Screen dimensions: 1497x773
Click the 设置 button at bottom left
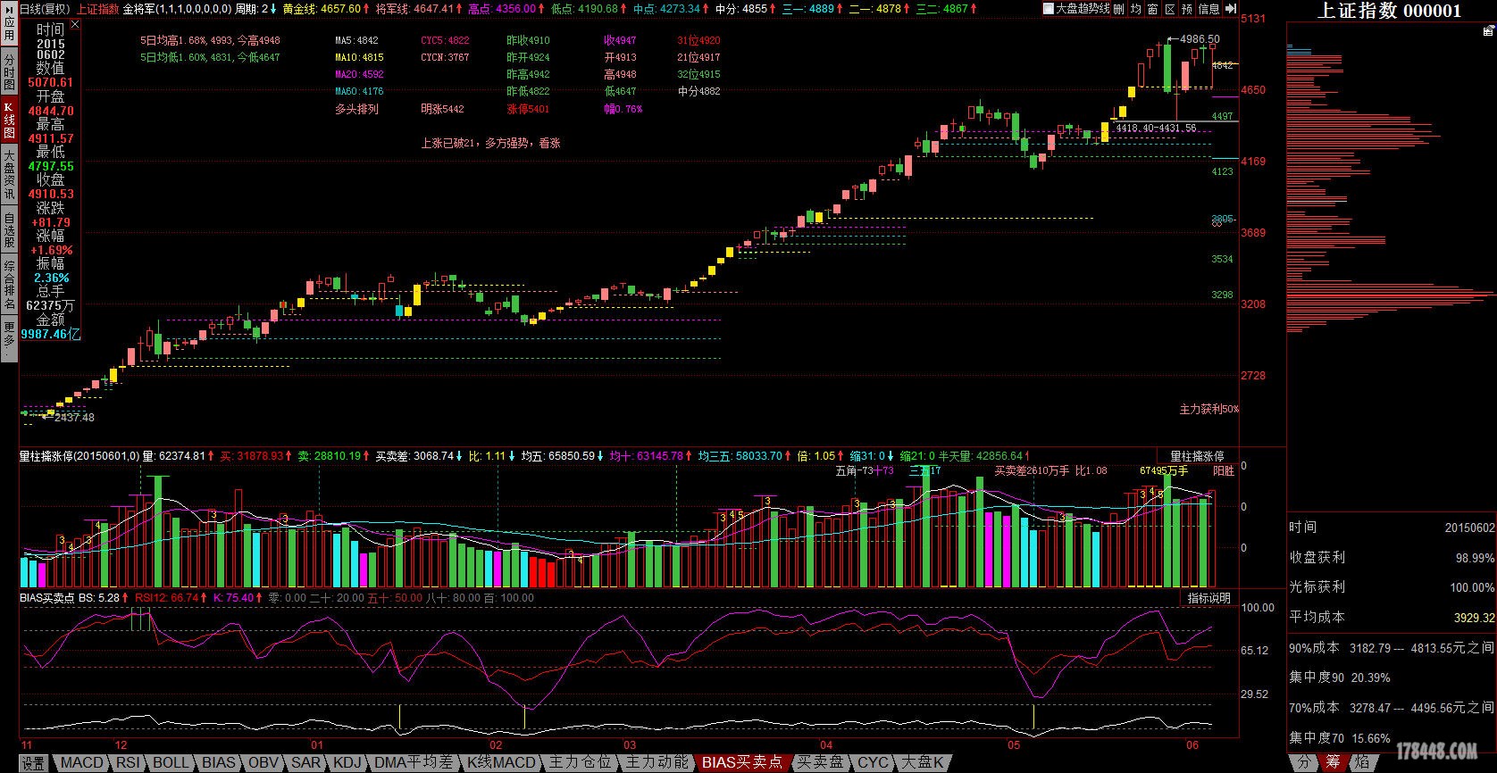[34, 763]
